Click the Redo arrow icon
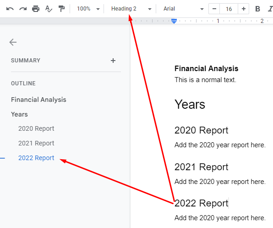 coord(23,9)
